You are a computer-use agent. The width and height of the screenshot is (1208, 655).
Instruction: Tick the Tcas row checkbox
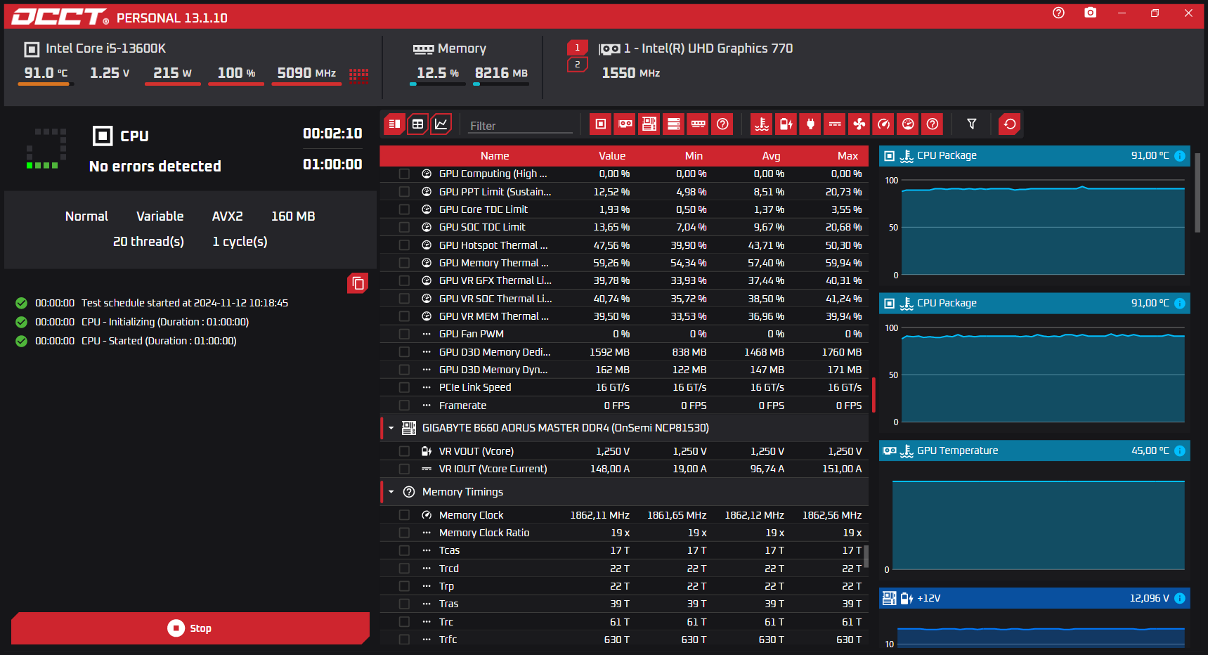click(404, 550)
